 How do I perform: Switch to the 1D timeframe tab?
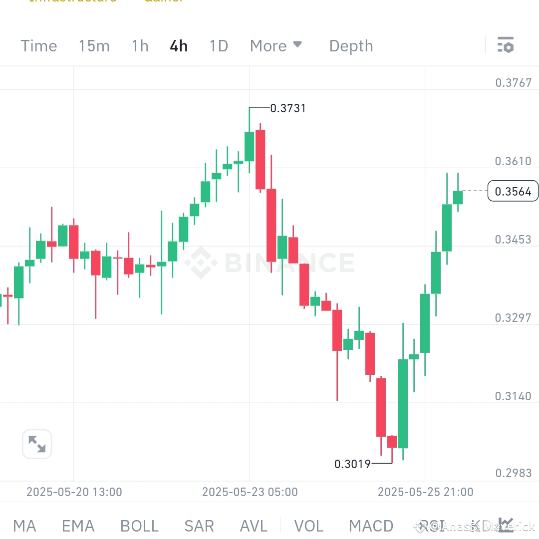tap(218, 45)
